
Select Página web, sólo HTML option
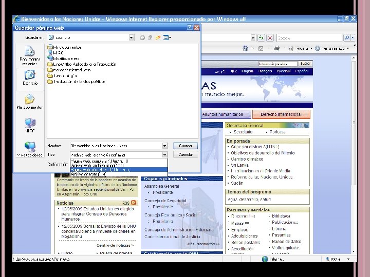119,170
